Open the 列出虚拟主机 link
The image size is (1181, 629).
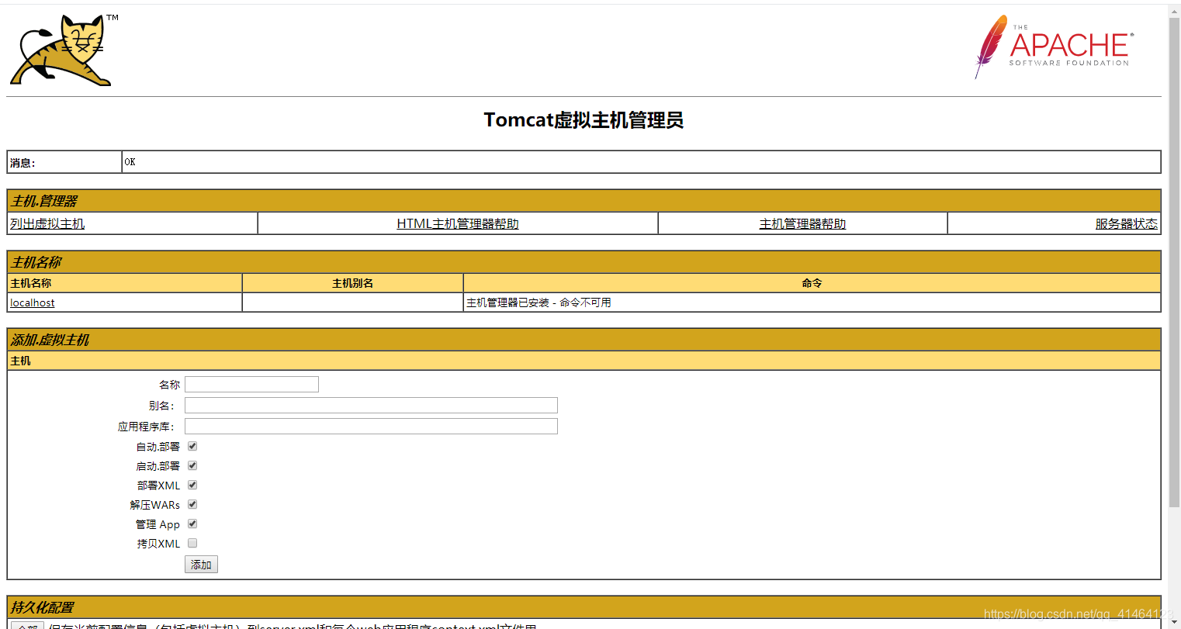47,223
